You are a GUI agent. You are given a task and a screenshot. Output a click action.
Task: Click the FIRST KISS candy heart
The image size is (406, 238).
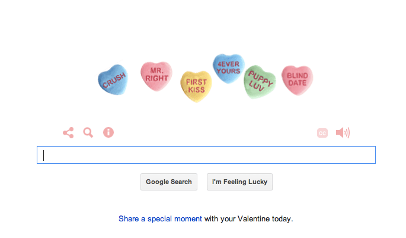[196, 85]
